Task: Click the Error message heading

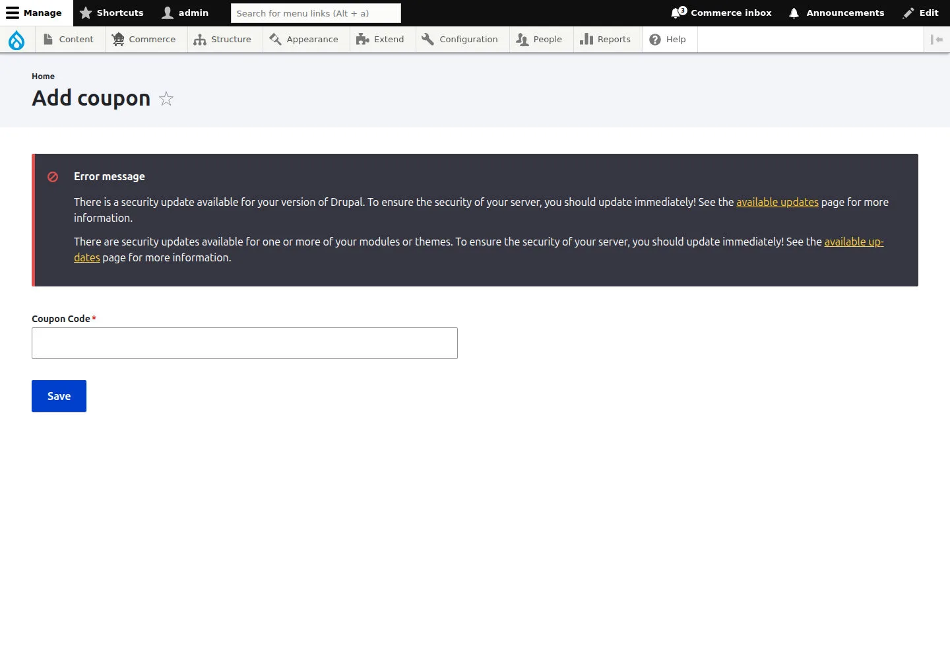Action: coord(110,176)
